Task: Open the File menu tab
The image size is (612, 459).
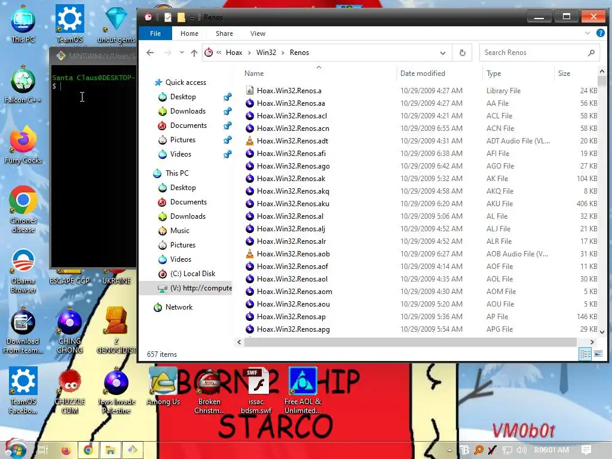Action: [155, 33]
